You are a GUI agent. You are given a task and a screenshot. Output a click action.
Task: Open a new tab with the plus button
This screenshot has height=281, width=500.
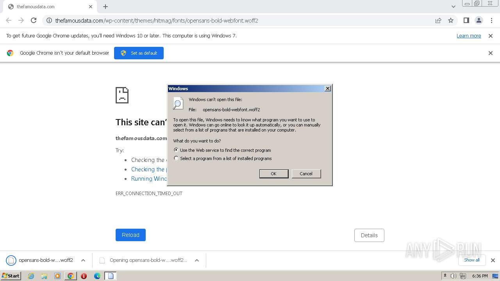(105, 7)
